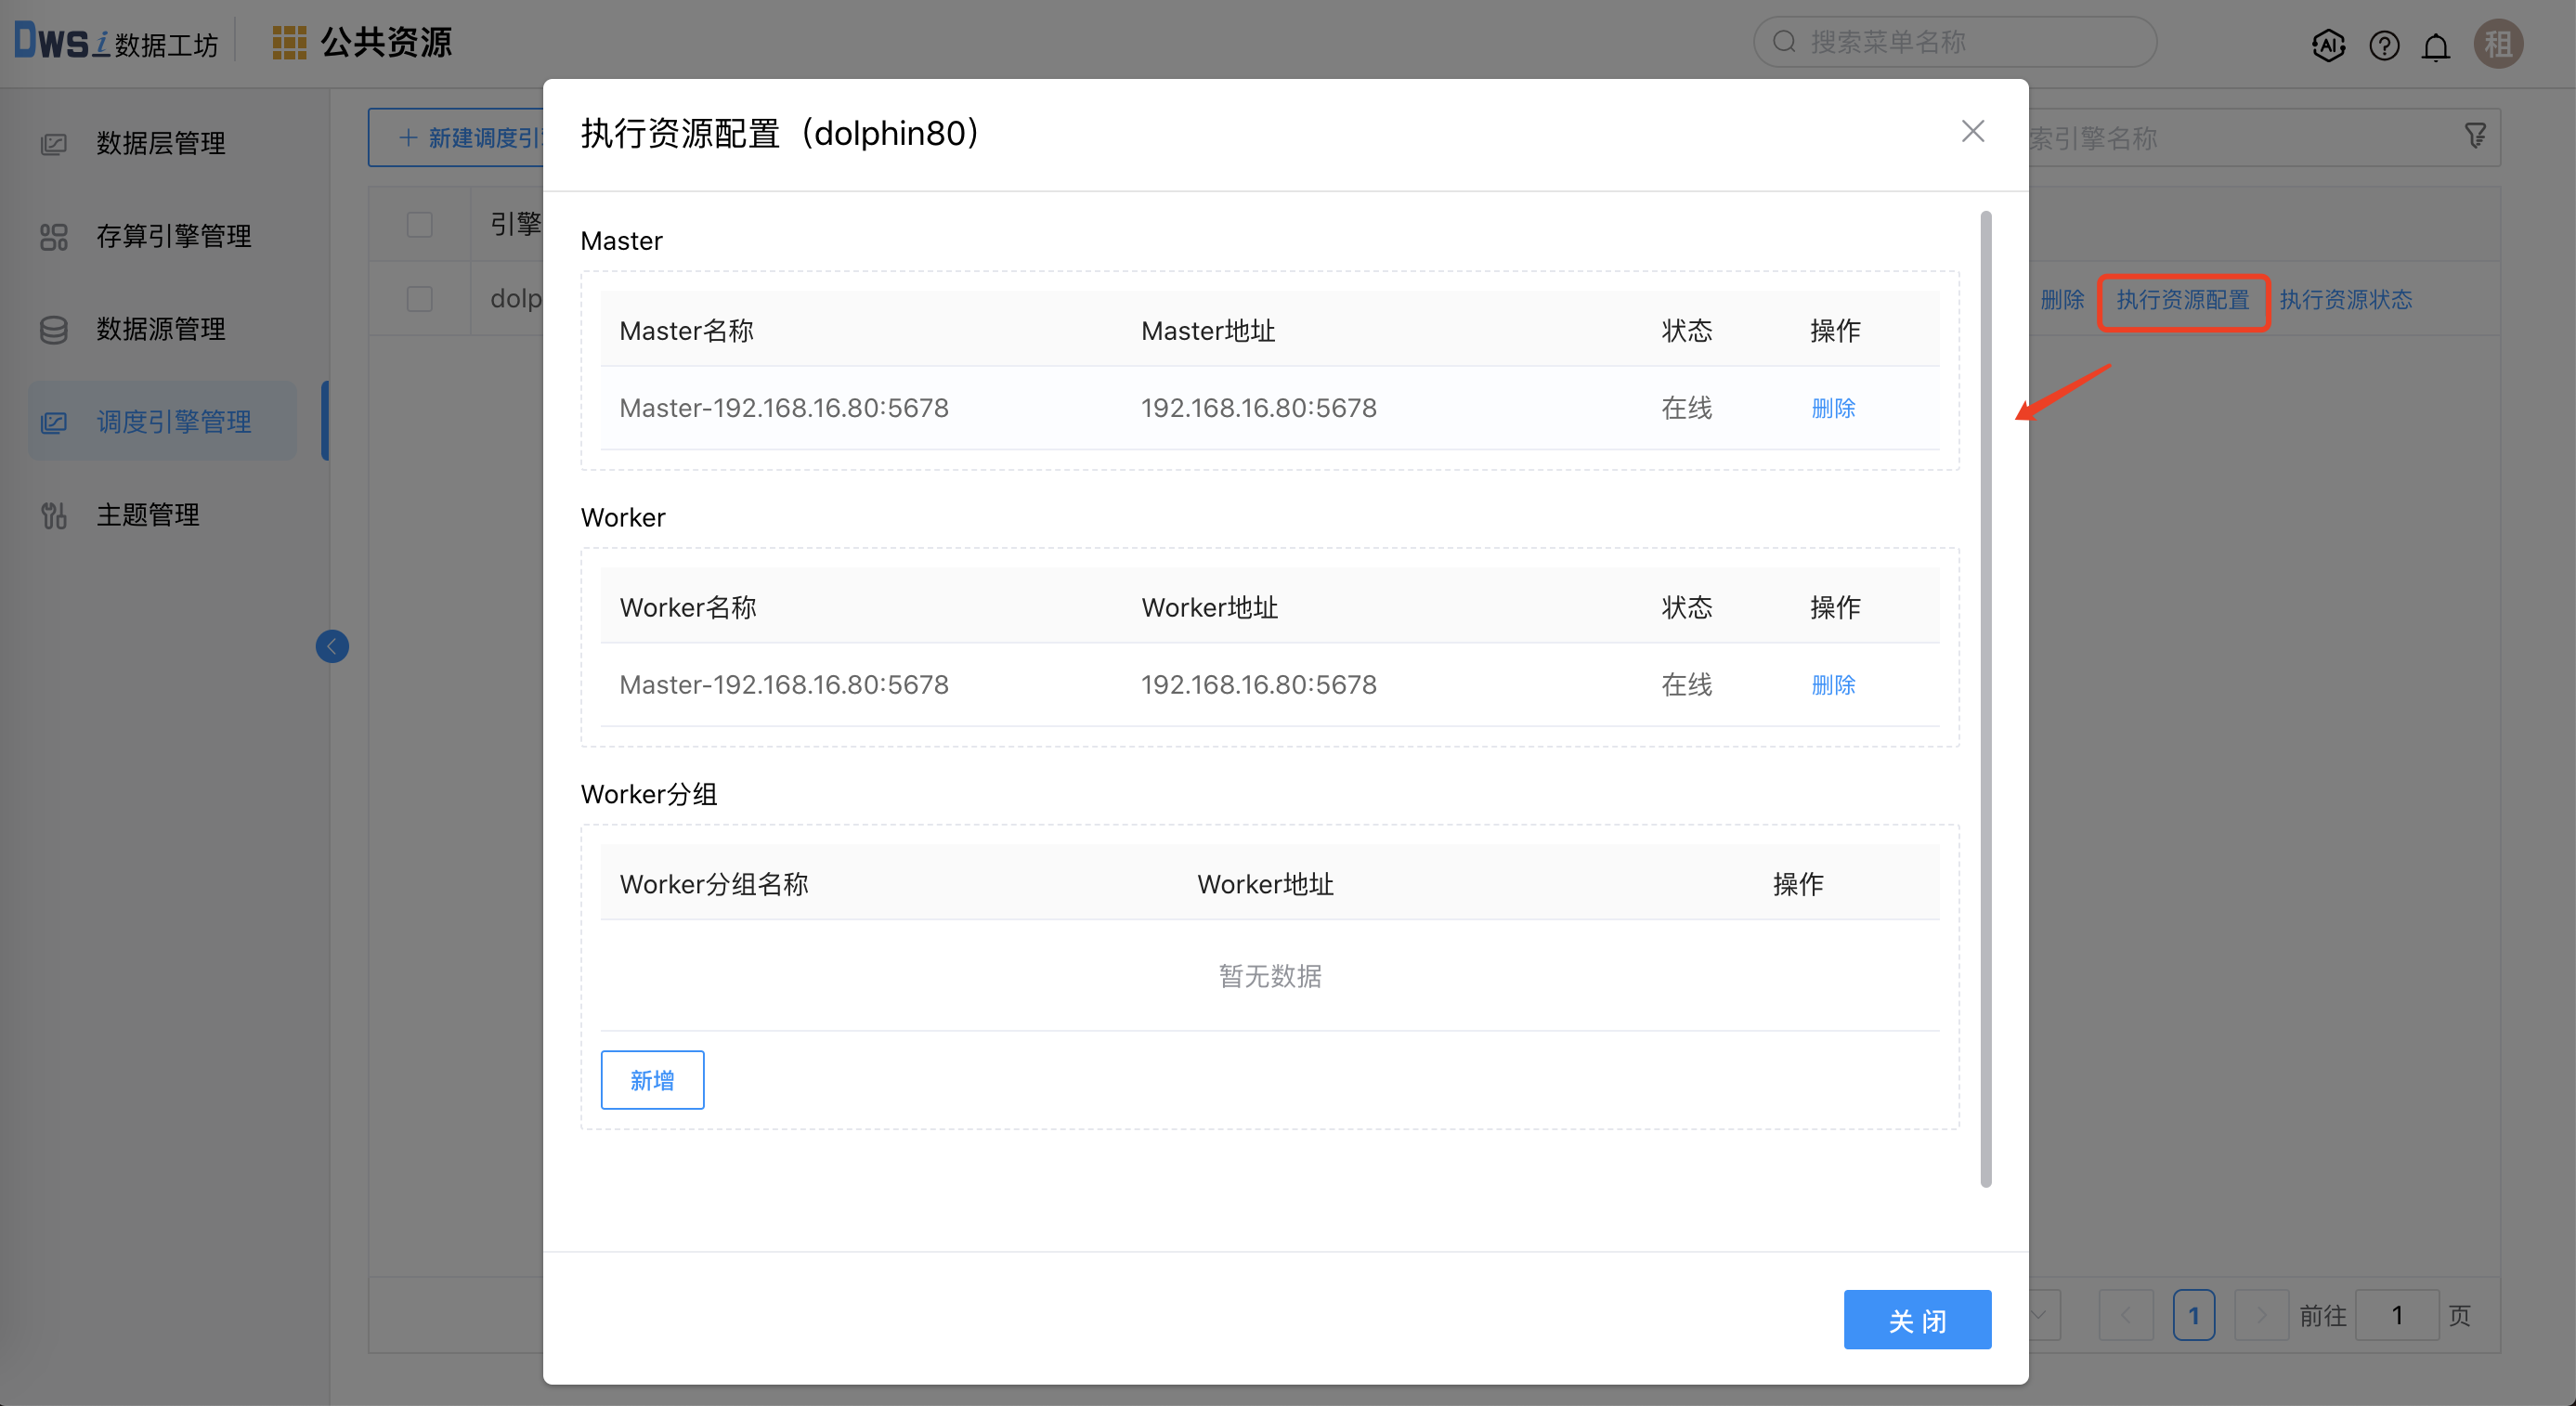Click the 新增 button under Worker分组

652,1079
